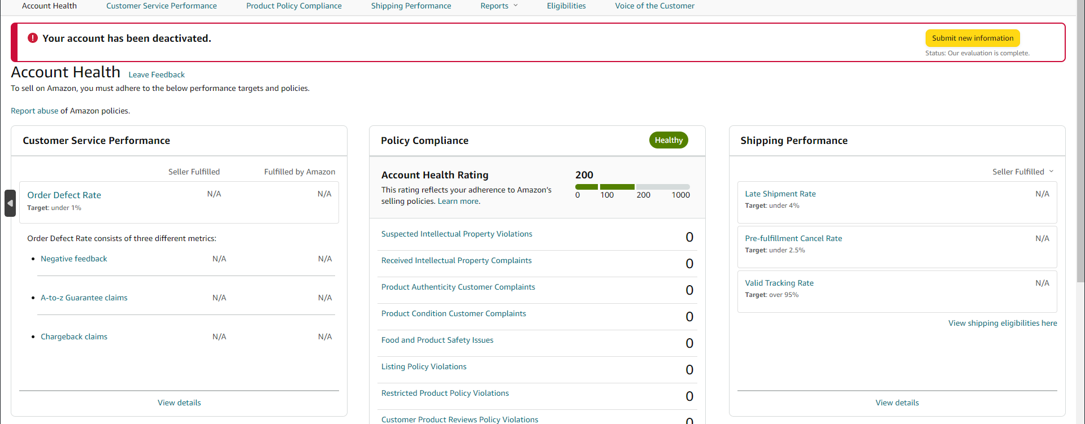The height and width of the screenshot is (424, 1085).
Task: View Product Condition Customer Complaints
Action: pyautogui.click(x=454, y=313)
